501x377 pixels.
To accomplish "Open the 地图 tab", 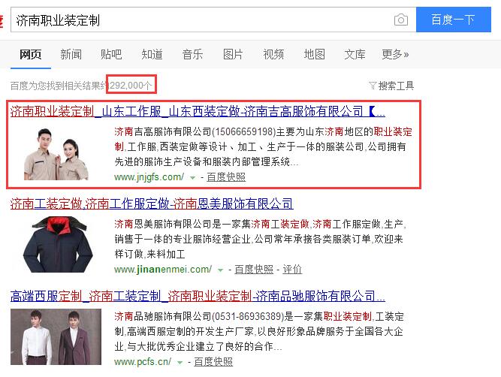I will (x=315, y=54).
